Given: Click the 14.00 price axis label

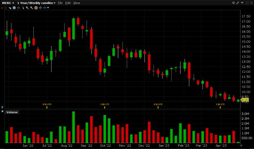Looking at the screenshot, I should coord(246,52).
